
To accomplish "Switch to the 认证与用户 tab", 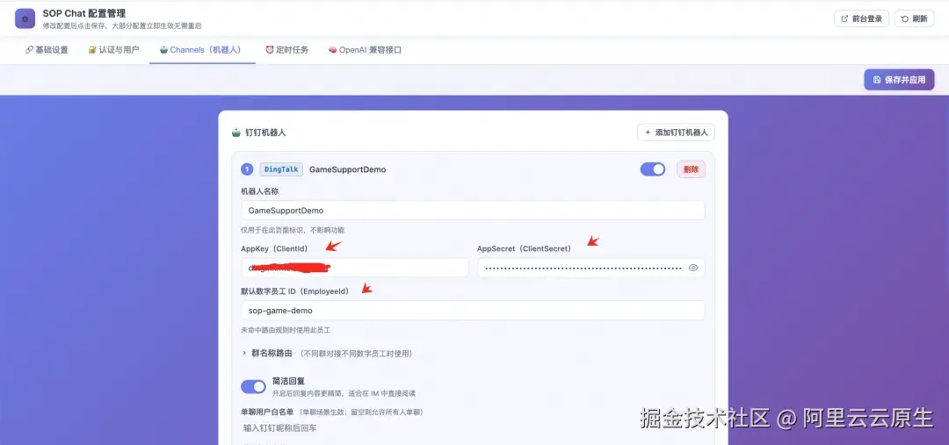I will pyautogui.click(x=113, y=50).
